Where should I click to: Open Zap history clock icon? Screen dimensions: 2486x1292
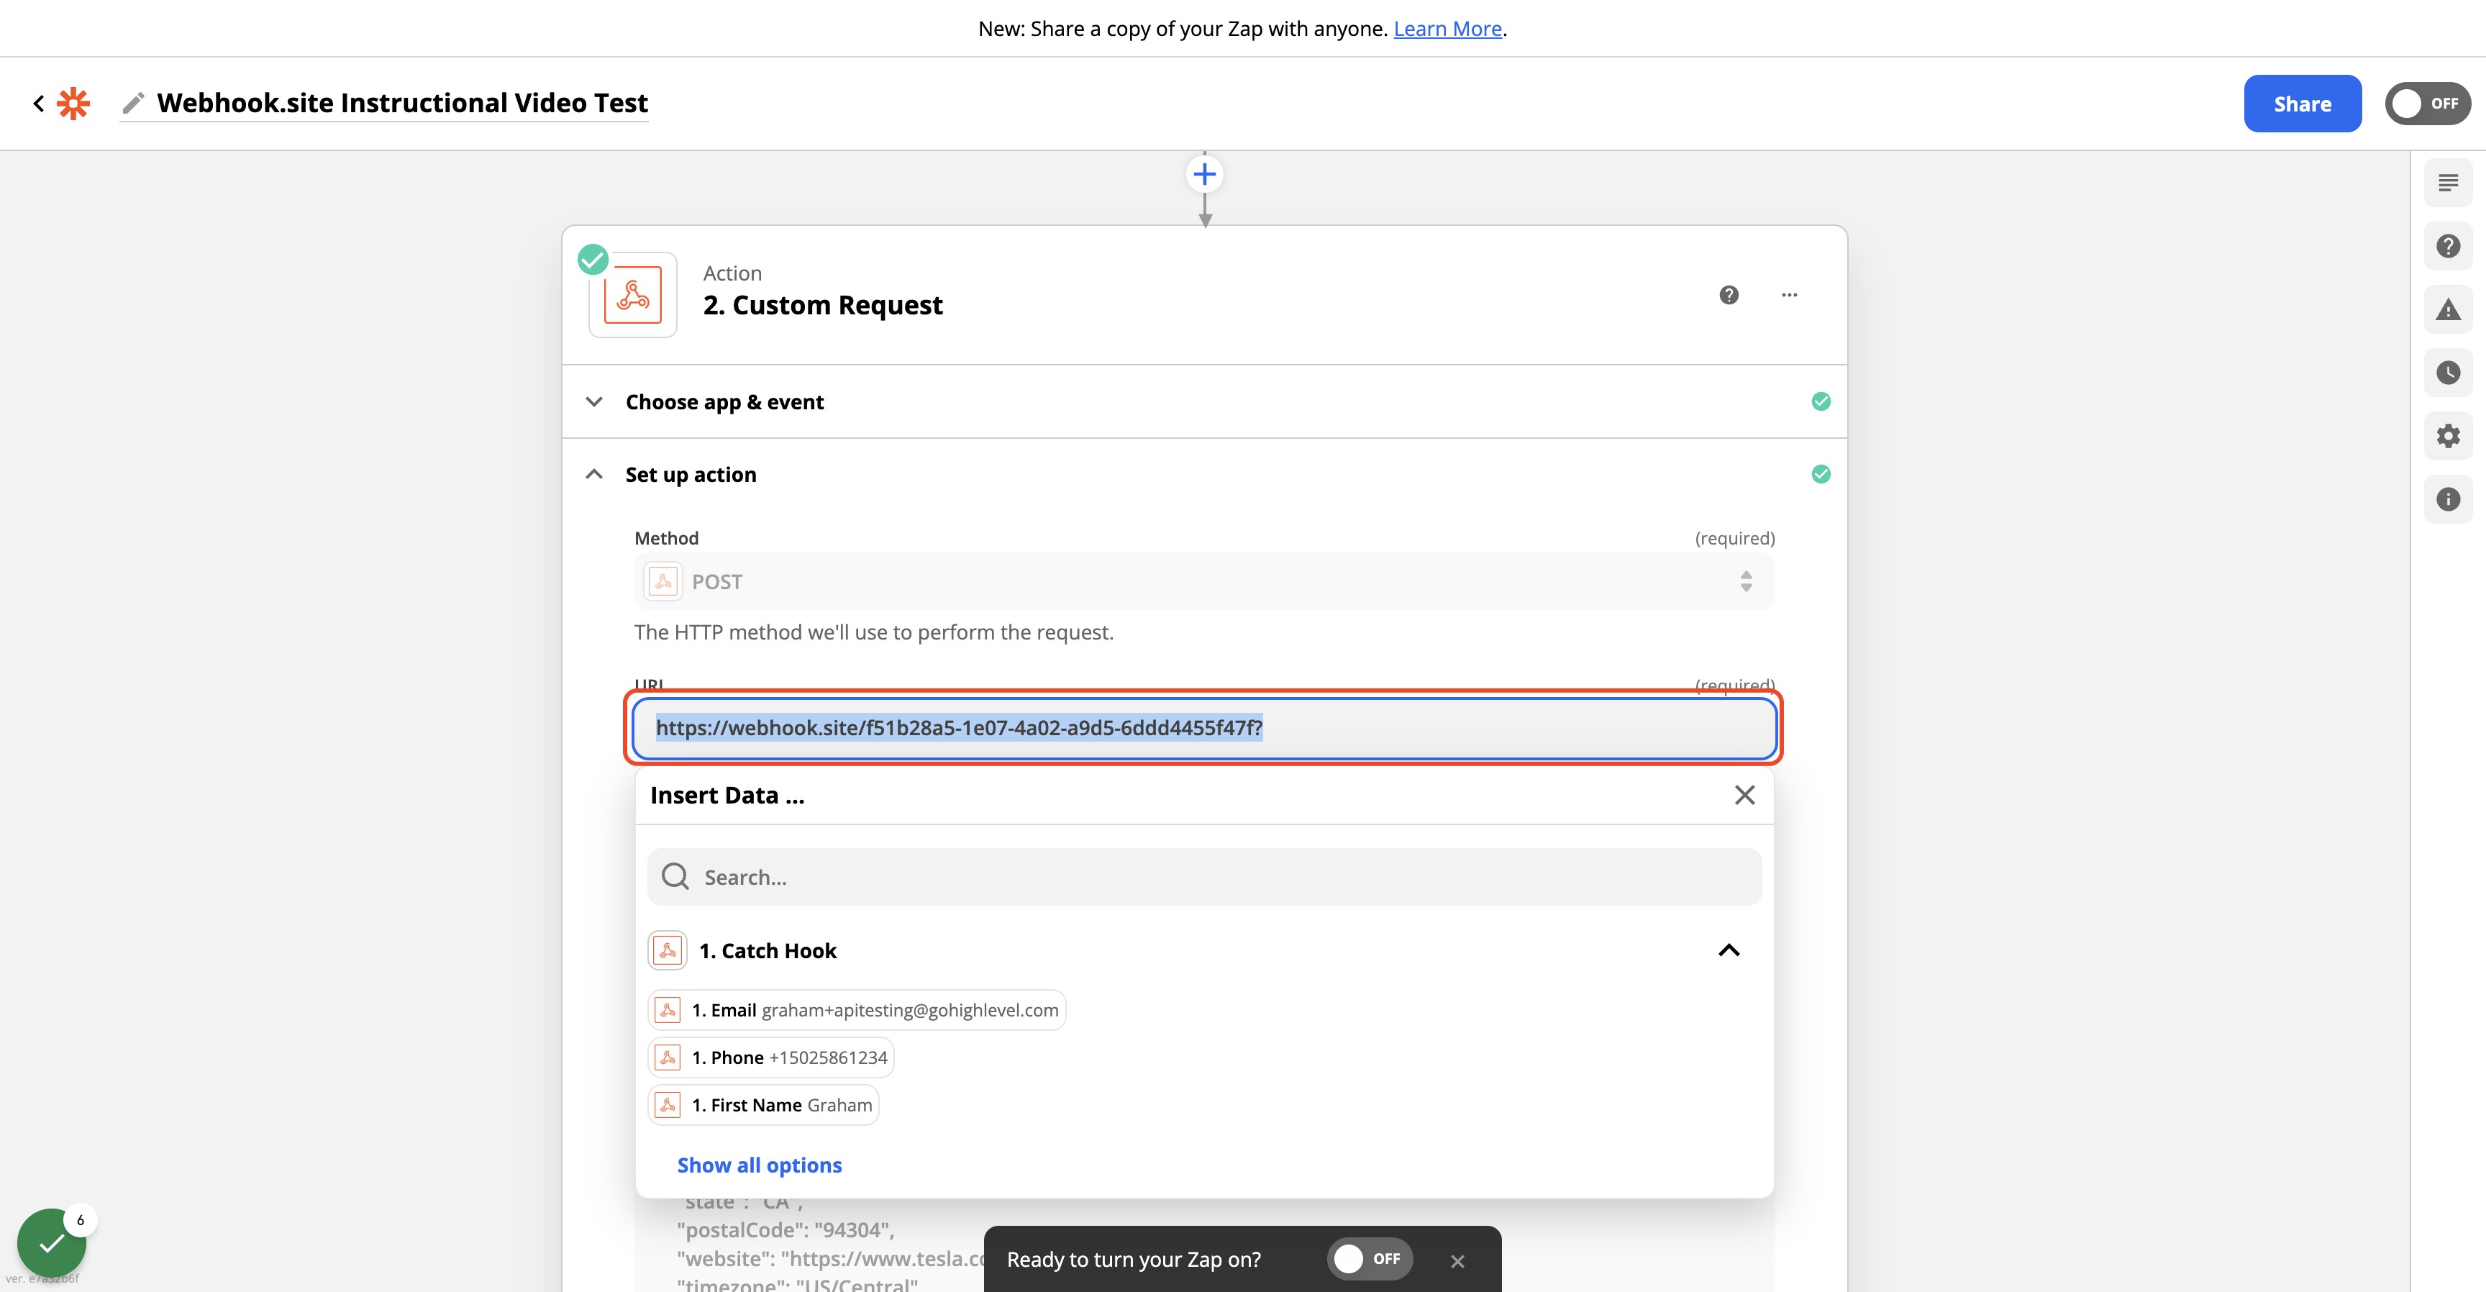click(2449, 373)
